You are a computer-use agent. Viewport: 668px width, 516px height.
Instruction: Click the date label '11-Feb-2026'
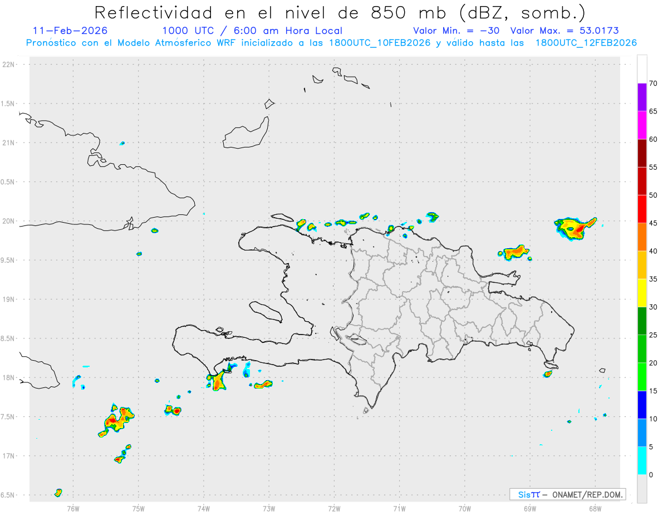[x=70, y=31]
